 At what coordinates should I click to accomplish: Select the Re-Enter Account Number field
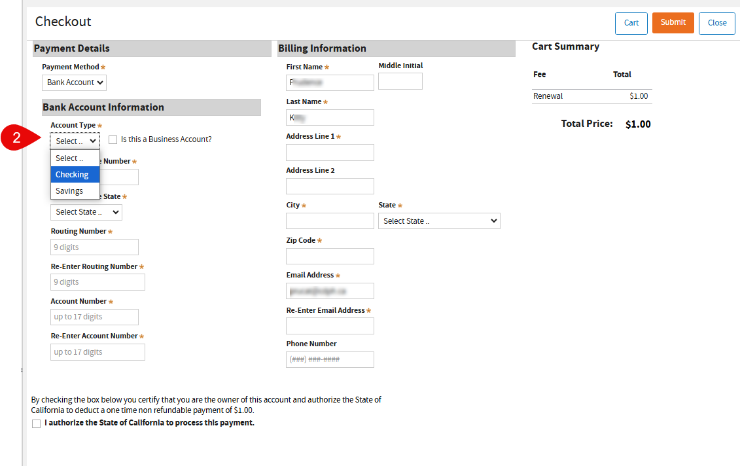(x=97, y=352)
